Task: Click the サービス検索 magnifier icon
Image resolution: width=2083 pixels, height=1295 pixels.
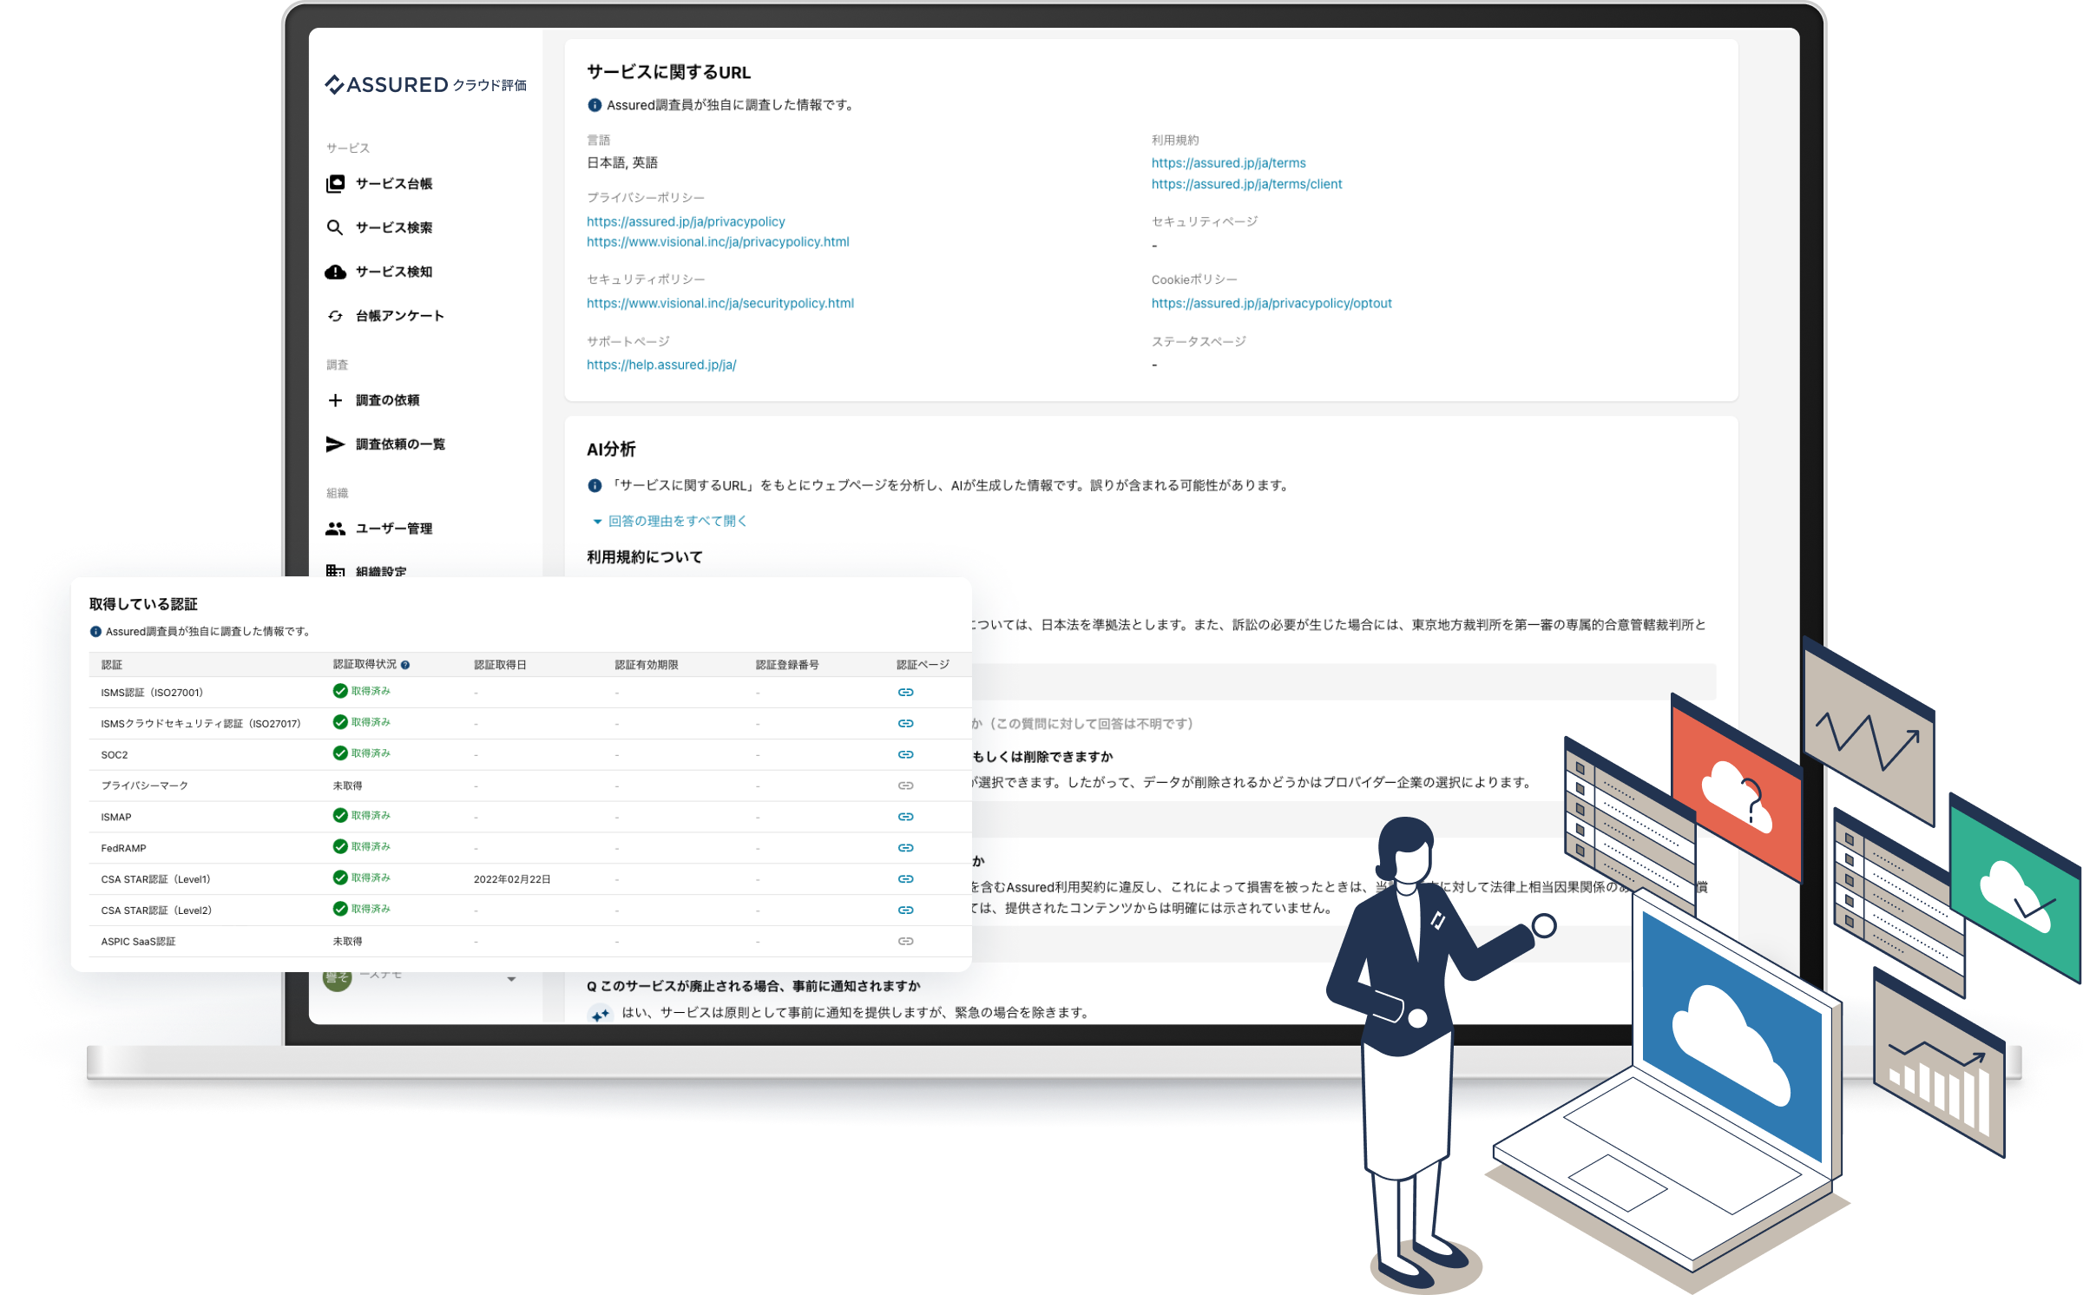Action: (335, 227)
